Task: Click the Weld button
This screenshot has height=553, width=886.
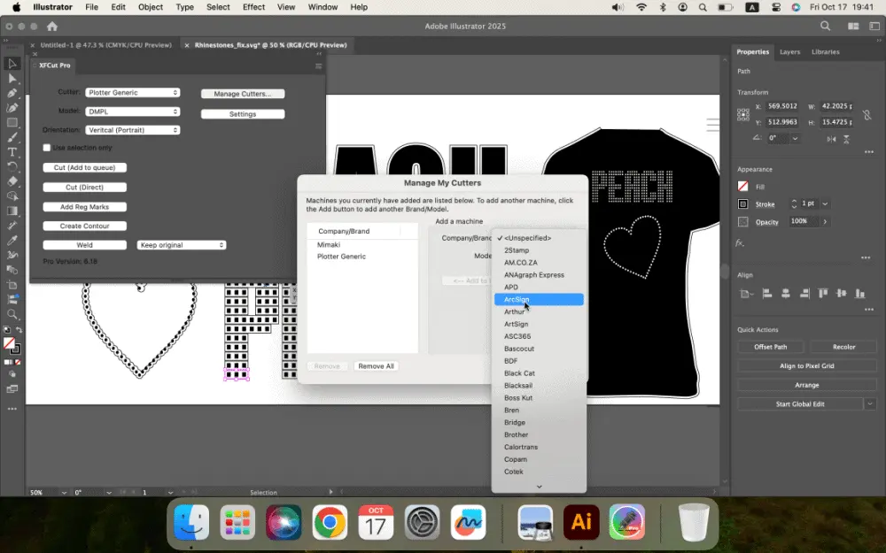Action: pos(85,245)
